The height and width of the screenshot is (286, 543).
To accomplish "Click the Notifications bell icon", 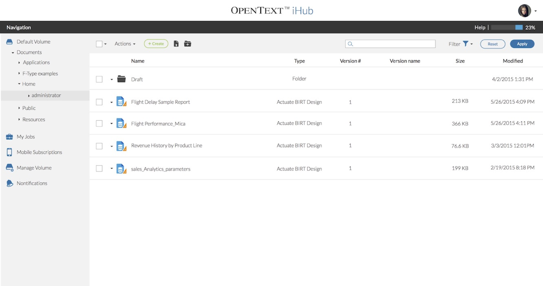I will (10, 183).
